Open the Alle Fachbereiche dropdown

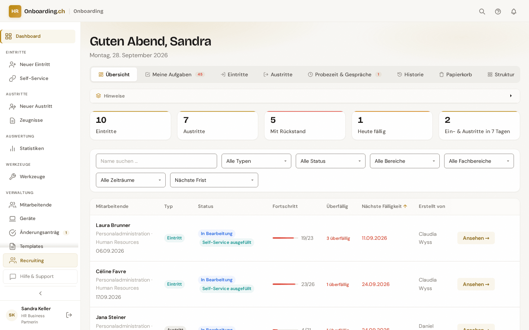click(479, 161)
